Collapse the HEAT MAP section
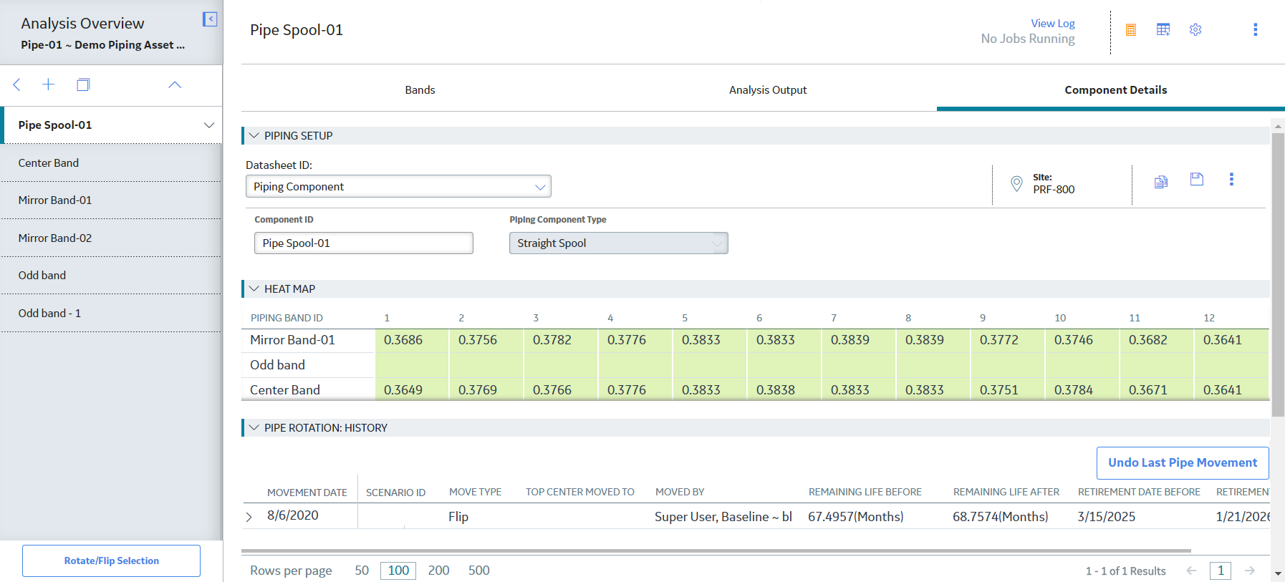 point(254,288)
